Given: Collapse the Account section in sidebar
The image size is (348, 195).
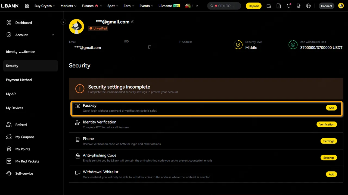Looking at the screenshot, I should pos(53,35).
